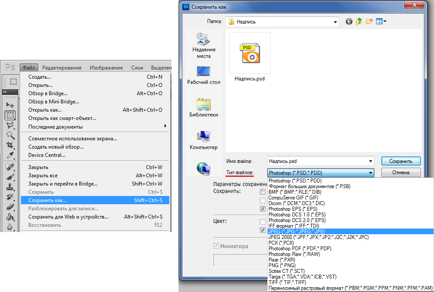Choose Targa (*.TGA;*.VDA;*.ICB;*.VST) format
The width and height of the screenshot is (434, 292).
(350, 276)
